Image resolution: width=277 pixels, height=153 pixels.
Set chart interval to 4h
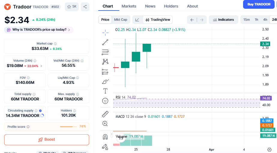(x=265, y=20)
